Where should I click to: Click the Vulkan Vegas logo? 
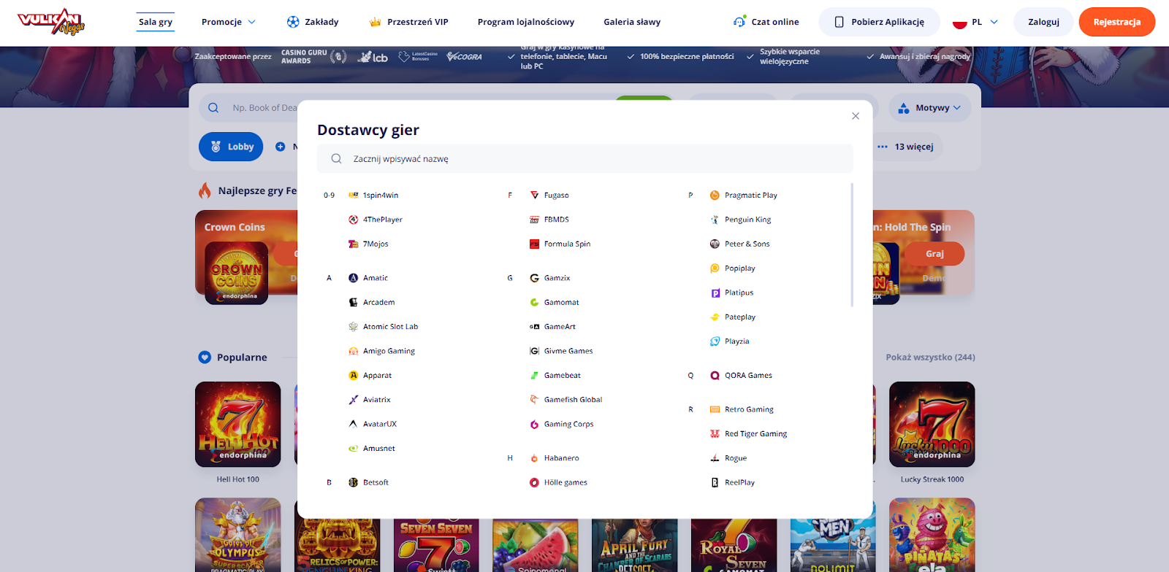click(51, 22)
